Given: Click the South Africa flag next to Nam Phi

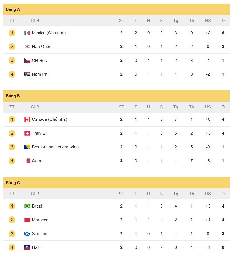Looking at the screenshot, I should [x=27, y=74].
